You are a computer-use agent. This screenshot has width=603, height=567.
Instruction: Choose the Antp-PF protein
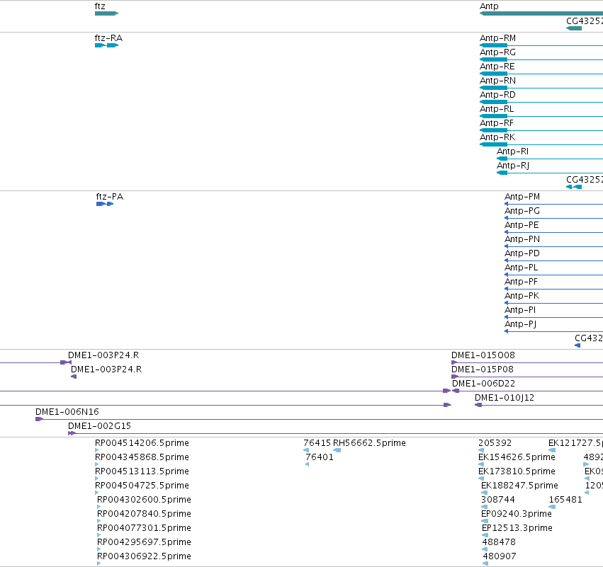[x=521, y=282]
